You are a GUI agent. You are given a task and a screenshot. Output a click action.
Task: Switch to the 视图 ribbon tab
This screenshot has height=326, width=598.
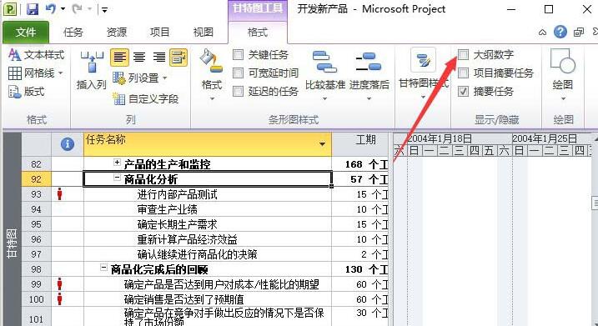[203, 33]
